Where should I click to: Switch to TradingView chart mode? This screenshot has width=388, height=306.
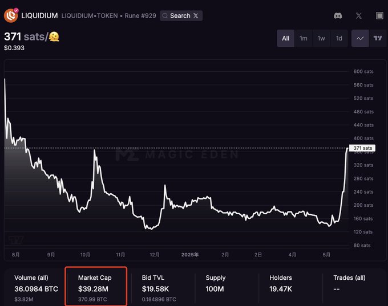377,38
